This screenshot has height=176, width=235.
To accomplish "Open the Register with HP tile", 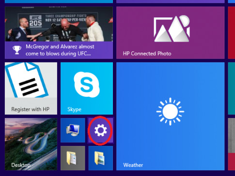I will [x=31, y=88].
